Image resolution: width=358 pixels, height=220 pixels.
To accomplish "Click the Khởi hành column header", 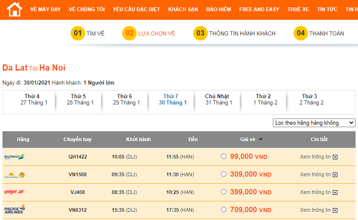I will tap(138, 139).
